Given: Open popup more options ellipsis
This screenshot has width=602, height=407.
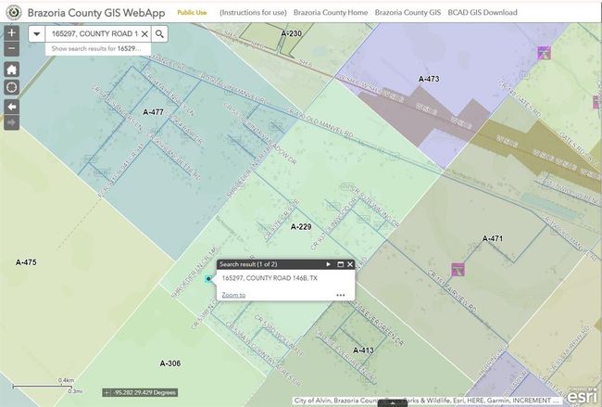Looking at the screenshot, I should 341,295.
